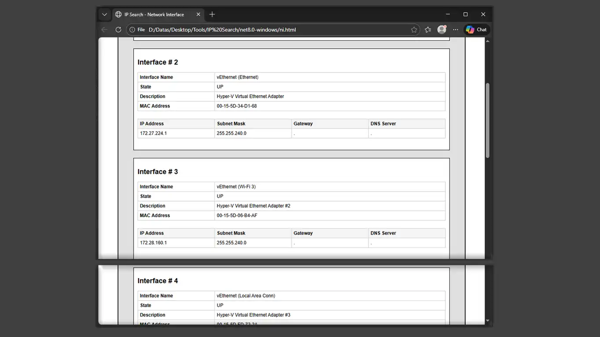Open the favorites list icon
The image size is (600, 337).
click(428, 30)
